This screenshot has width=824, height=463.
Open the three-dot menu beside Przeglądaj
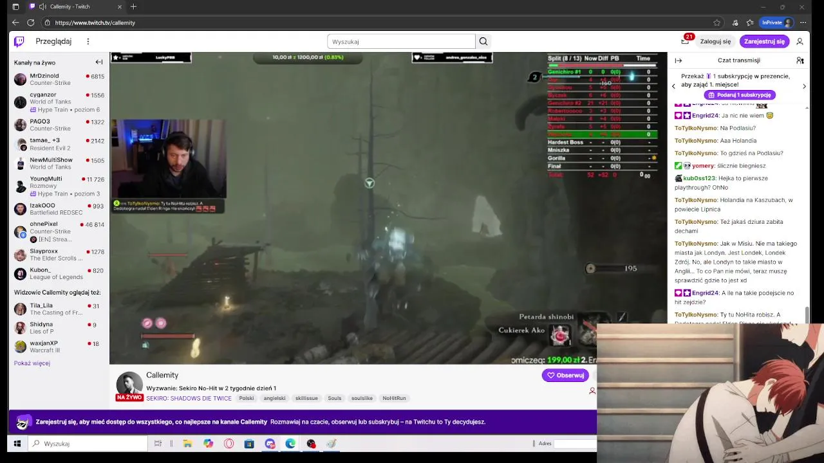[x=88, y=41]
